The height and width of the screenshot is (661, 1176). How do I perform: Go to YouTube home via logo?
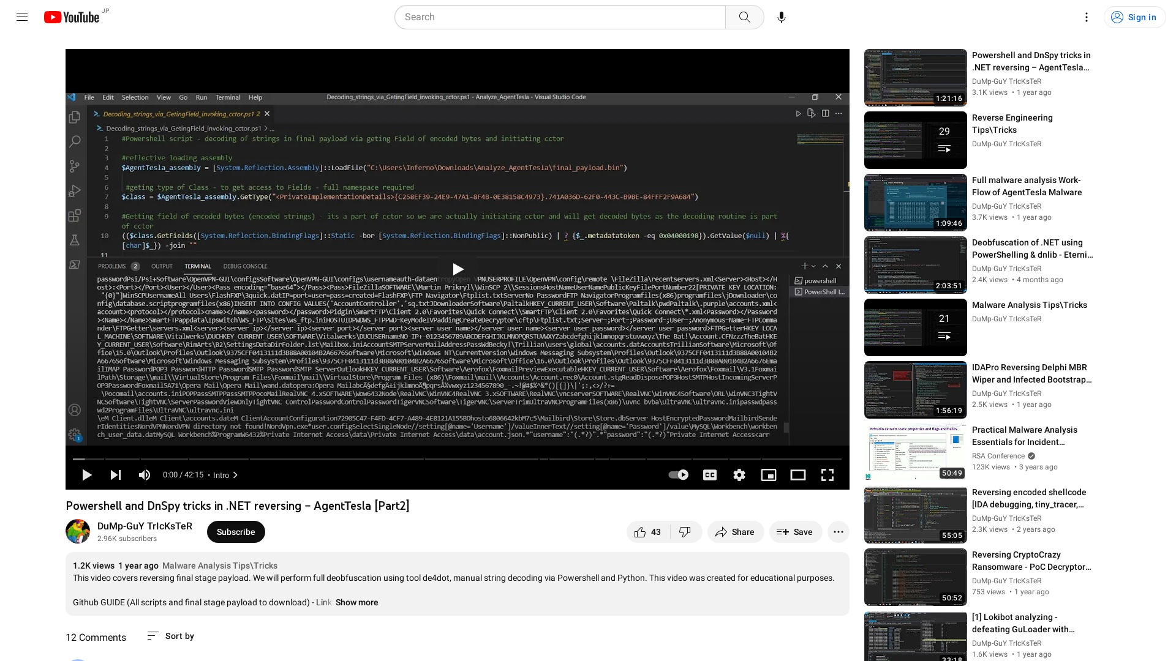(72, 17)
